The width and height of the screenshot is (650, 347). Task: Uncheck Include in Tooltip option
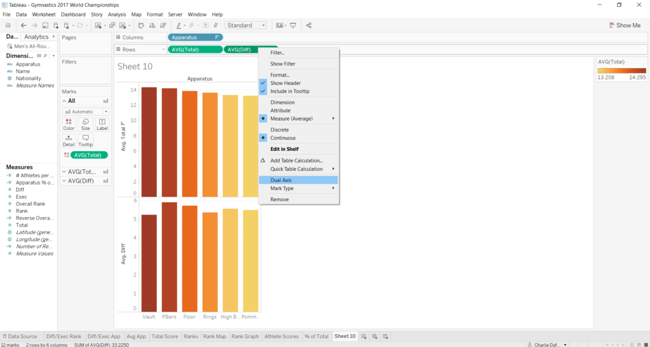289,91
